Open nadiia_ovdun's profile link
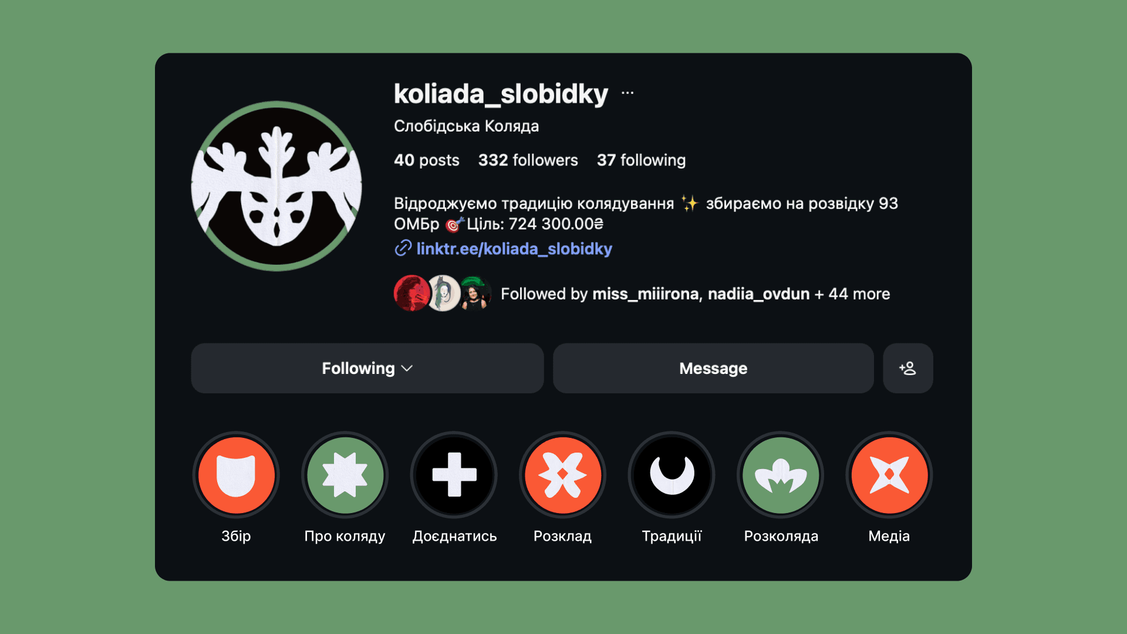1127x634 pixels. coord(758,294)
